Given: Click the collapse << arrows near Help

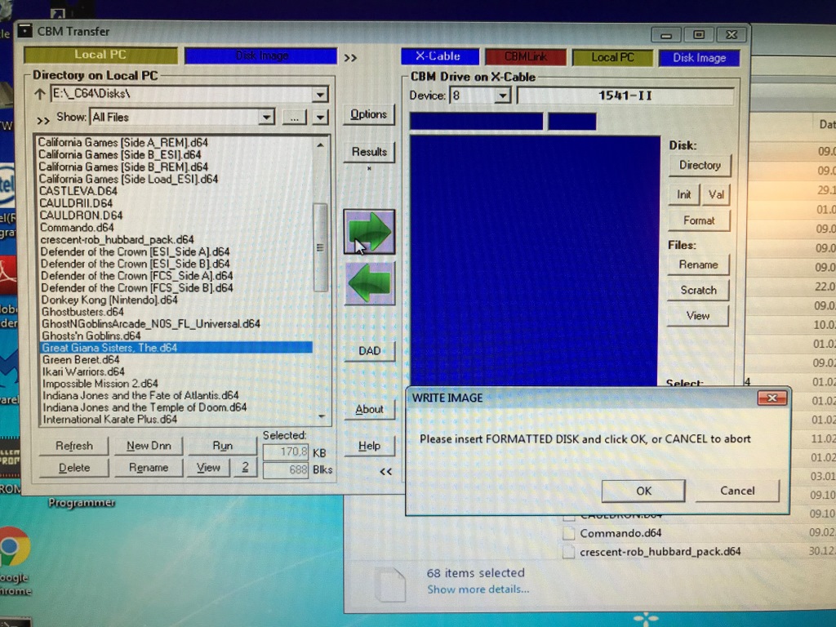Looking at the screenshot, I should [x=386, y=471].
